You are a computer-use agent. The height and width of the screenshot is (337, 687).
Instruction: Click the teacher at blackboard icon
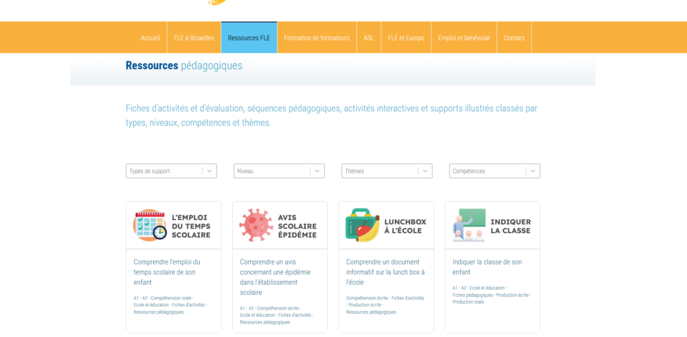pyautogui.click(x=468, y=225)
